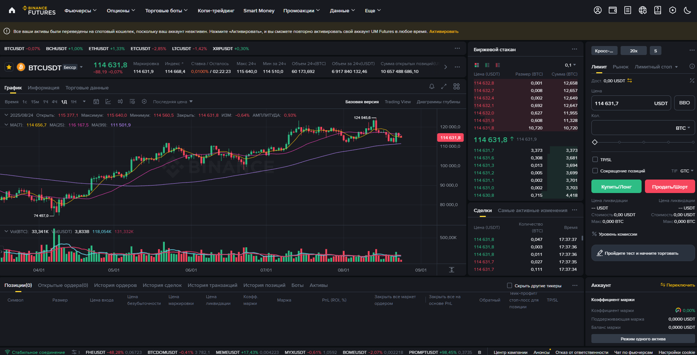Expand the BTCUSDT symbol selector arrow
Screen dimensions: 697x355
(81, 67)
